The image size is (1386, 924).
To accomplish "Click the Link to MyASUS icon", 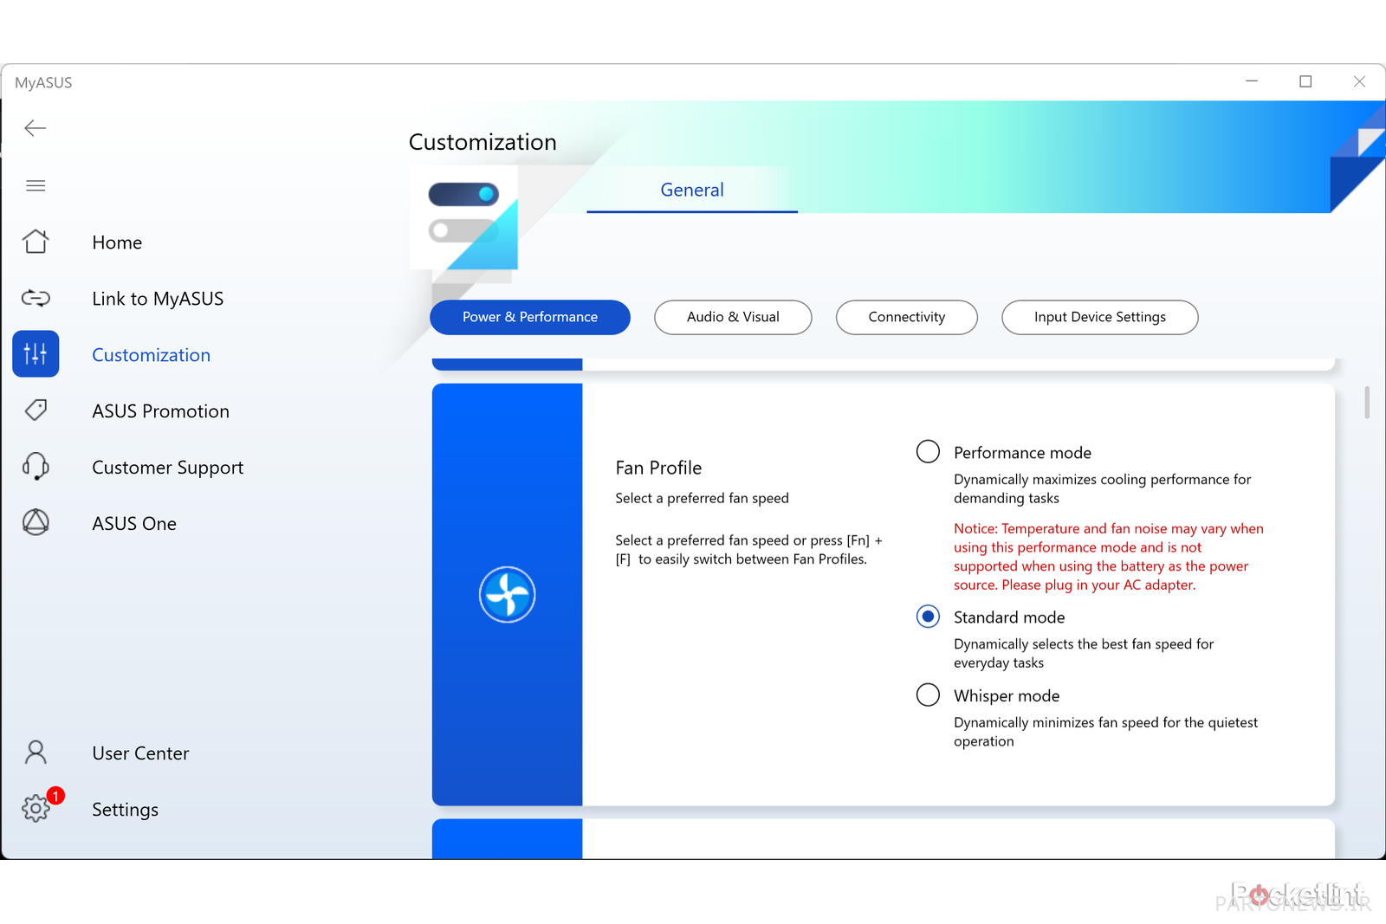I will point(36,298).
